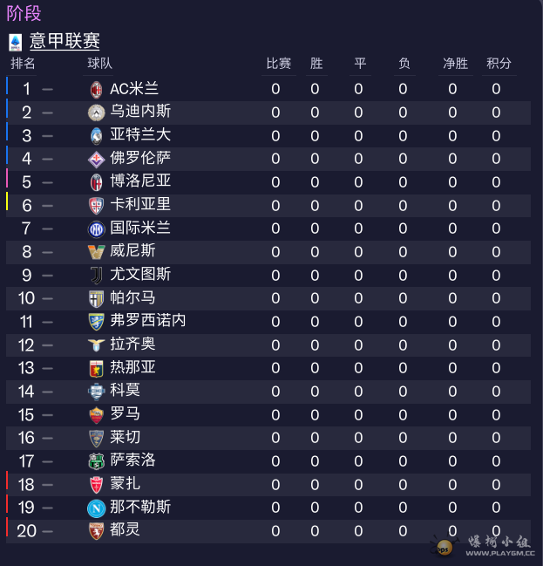Image resolution: width=543 pixels, height=566 pixels.
Task: Sort table by 积分 column header
Action: [x=499, y=64]
